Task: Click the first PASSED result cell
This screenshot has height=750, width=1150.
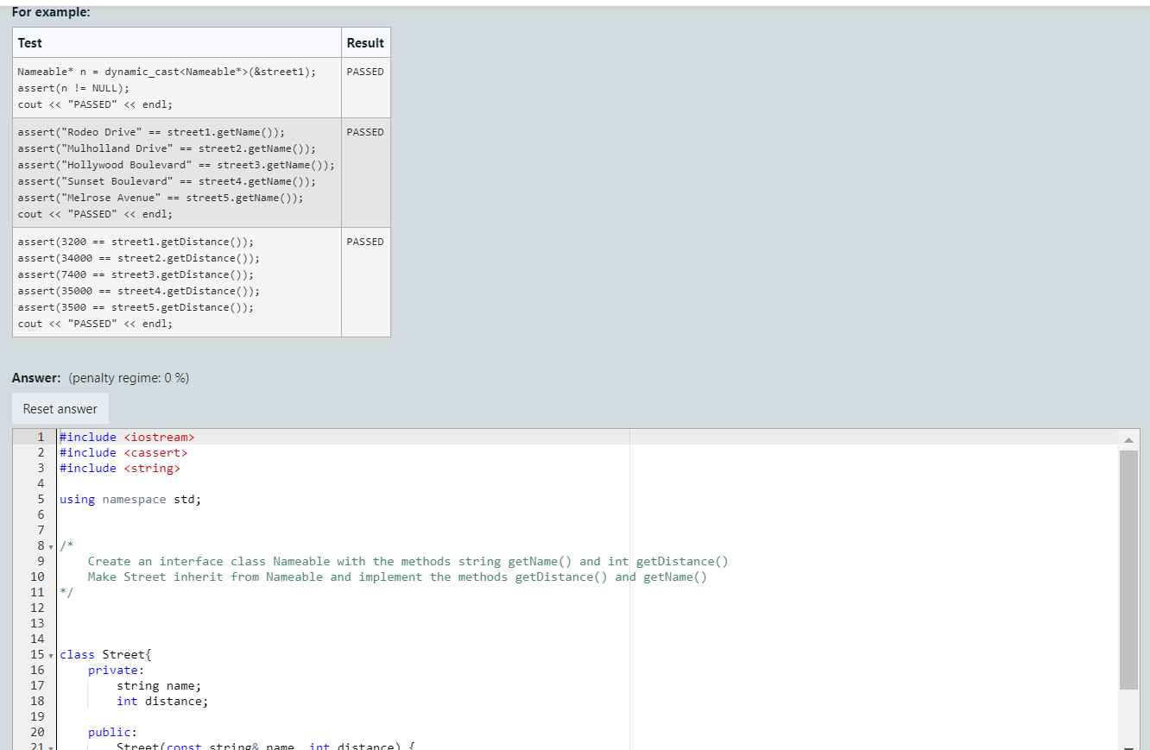Action: pos(365,72)
